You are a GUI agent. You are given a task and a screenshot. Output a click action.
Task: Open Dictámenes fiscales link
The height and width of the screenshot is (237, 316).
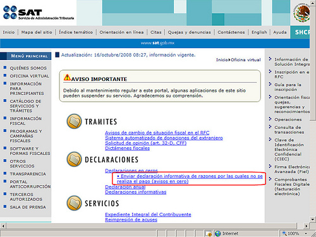tap(128, 148)
